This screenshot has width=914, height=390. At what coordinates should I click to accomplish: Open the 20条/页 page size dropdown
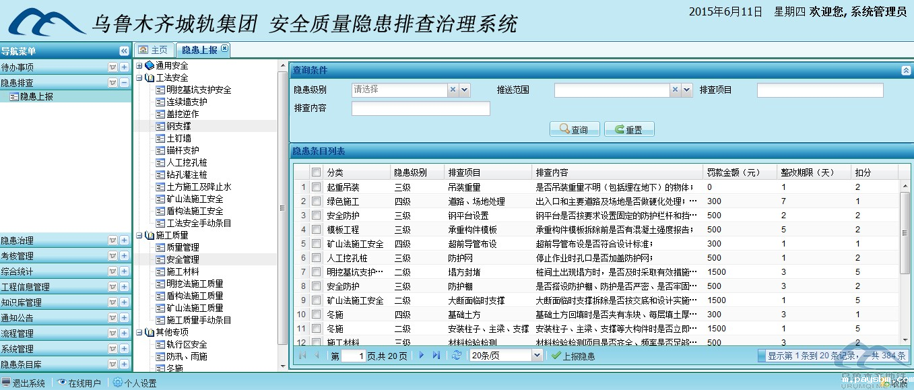[x=537, y=356]
